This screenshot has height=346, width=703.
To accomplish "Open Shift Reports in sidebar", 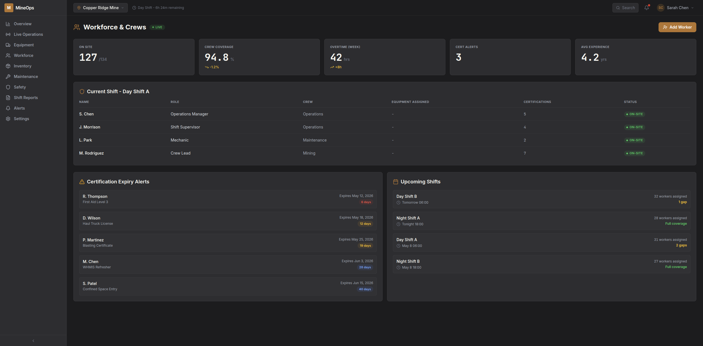I will pos(33,98).
